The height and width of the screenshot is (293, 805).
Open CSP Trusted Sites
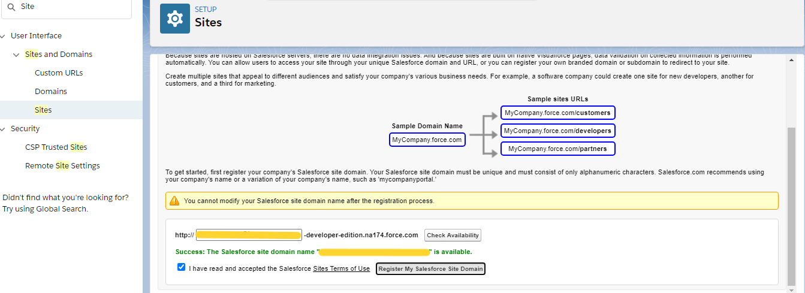click(x=56, y=147)
